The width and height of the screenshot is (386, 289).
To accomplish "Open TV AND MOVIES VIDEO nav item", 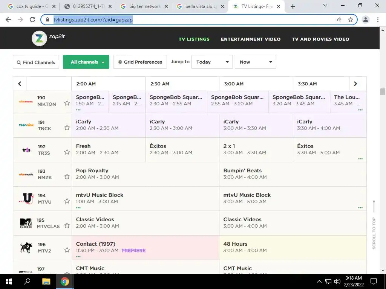I will pyautogui.click(x=320, y=39).
